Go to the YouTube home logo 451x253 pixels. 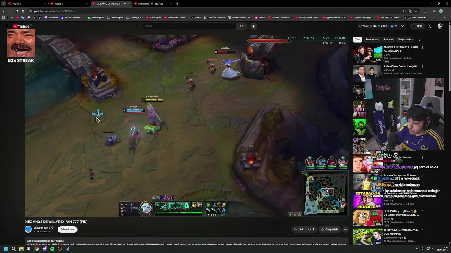click(21, 26)
